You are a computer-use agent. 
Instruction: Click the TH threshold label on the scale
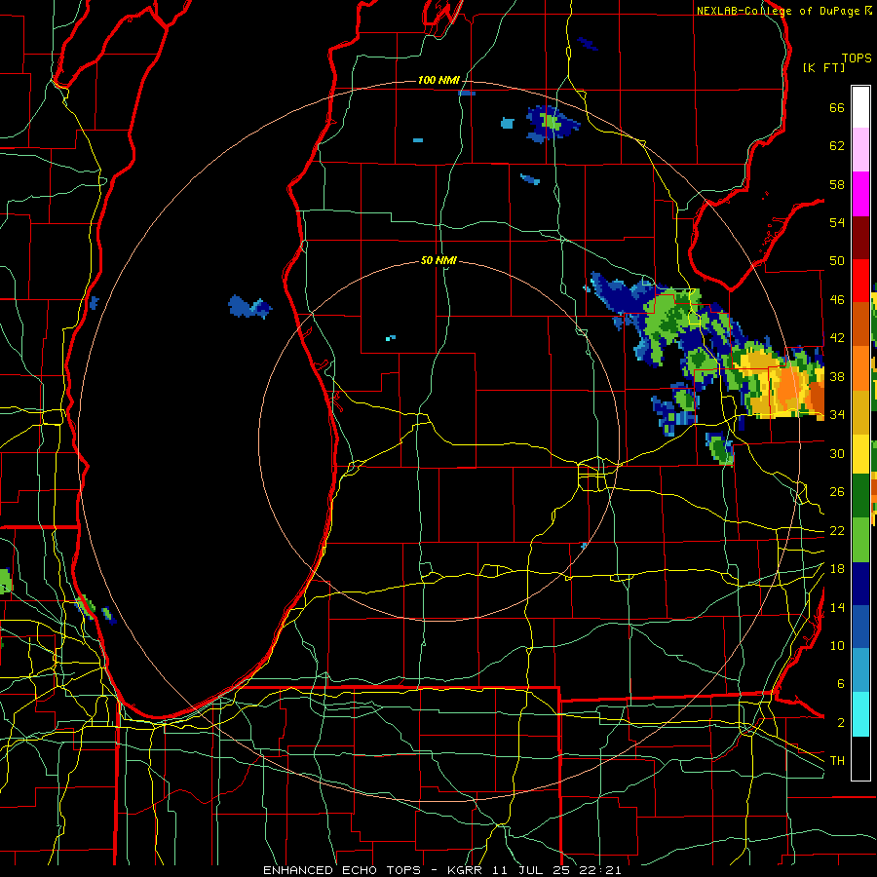837,761
